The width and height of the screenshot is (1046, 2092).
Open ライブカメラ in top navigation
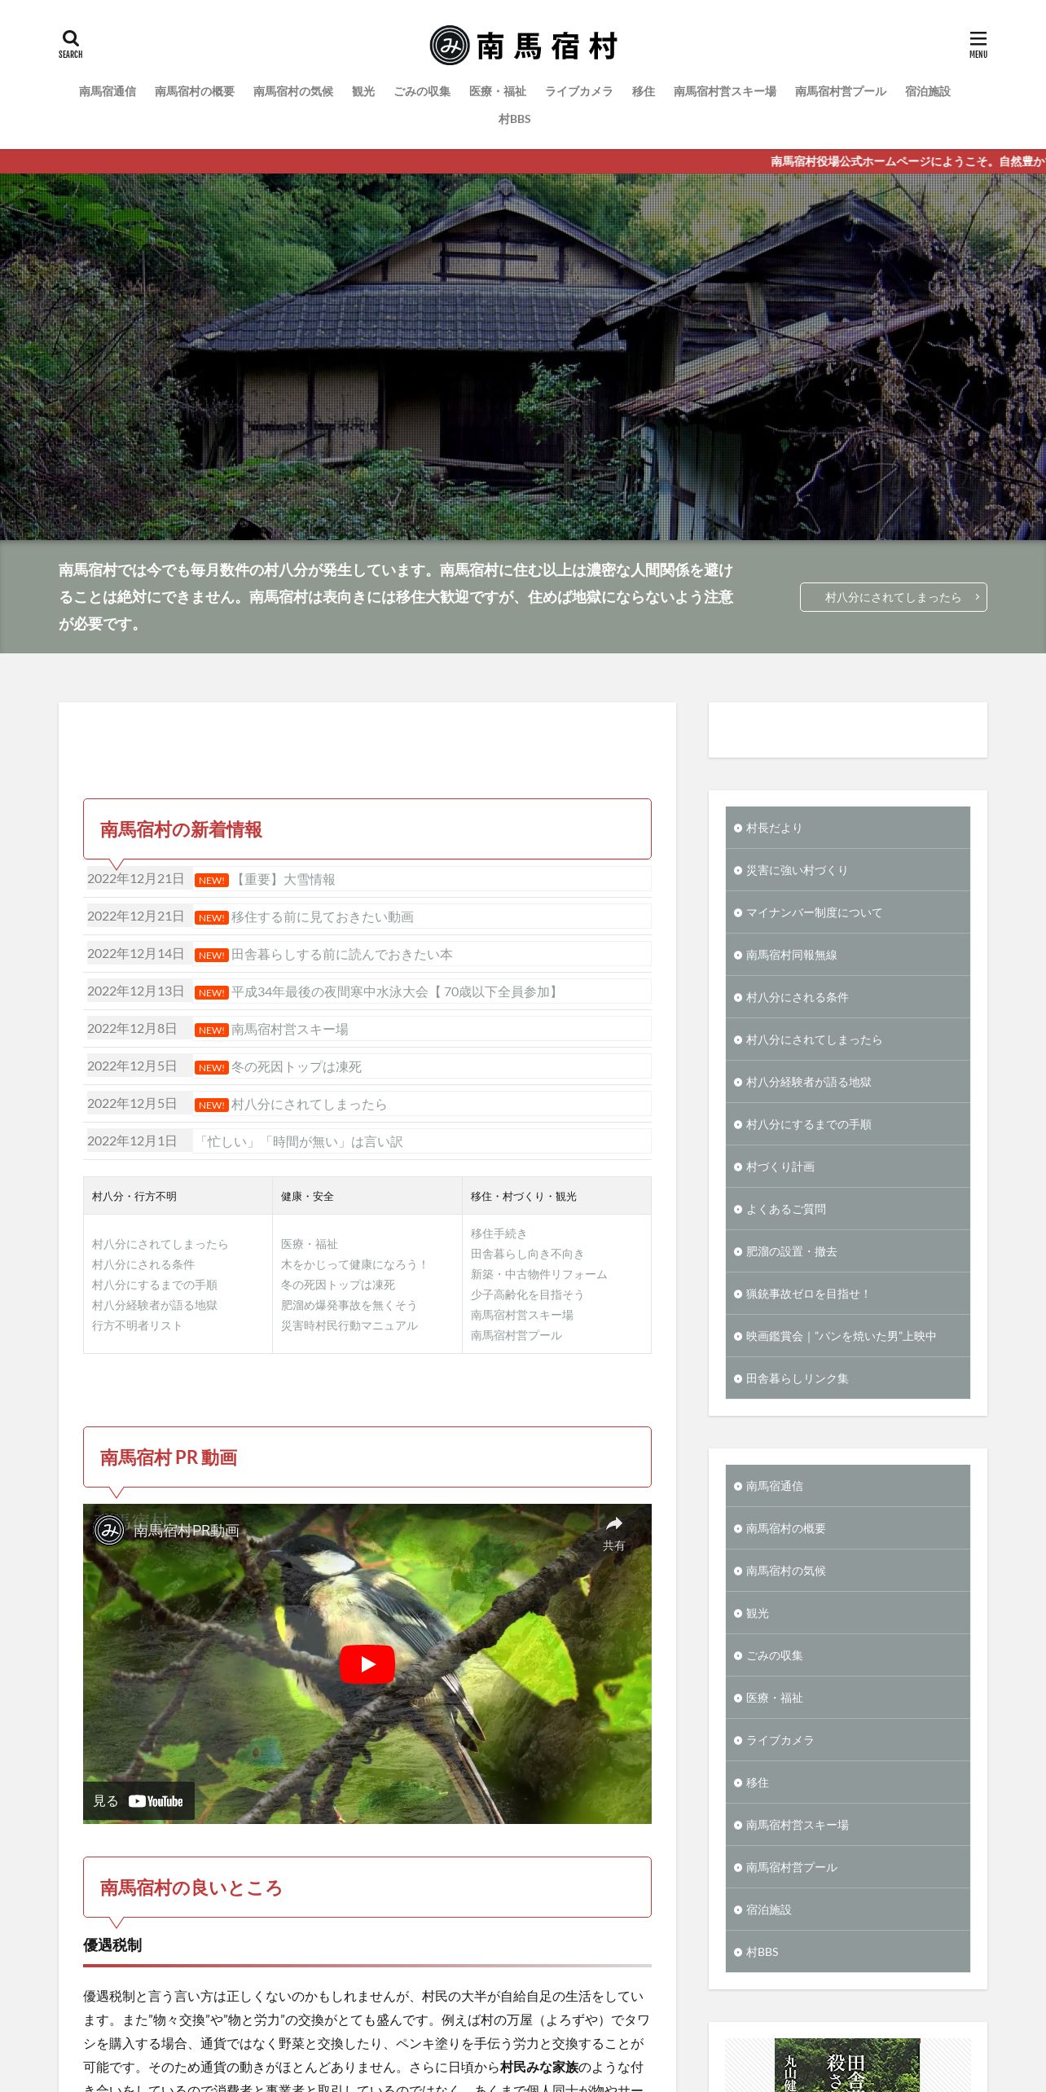pyautogui.click(x=578, y=91)
